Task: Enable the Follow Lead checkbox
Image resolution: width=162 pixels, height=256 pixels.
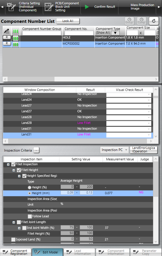Action: point(30,216)
